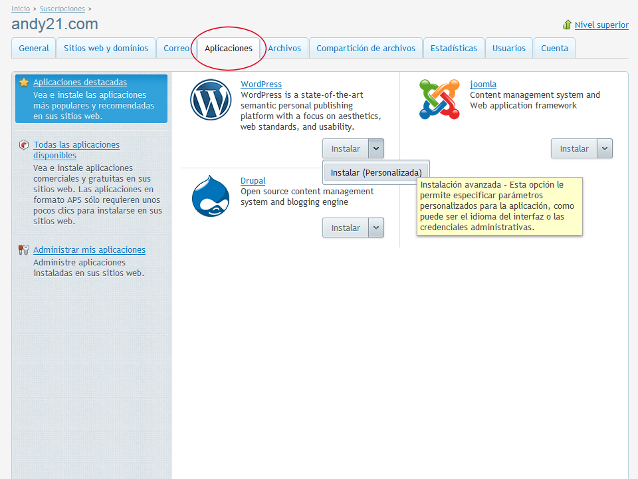Screen dimensions: 638x479
Task: Click the andy21.com heading text
Action: [x=55, y=24]
